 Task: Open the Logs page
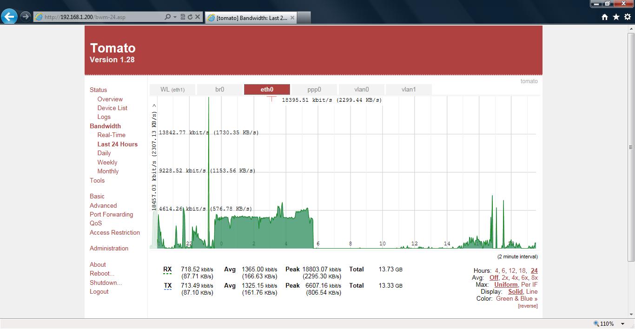[x=104, y=117]
